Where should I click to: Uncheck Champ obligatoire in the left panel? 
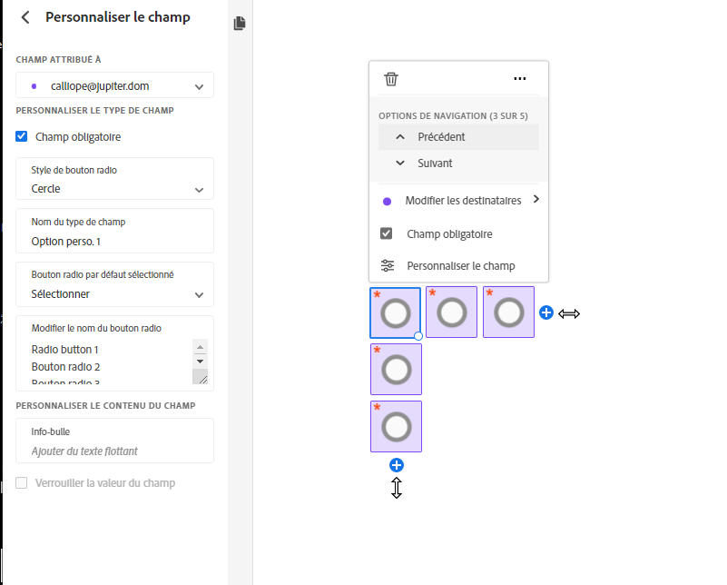tap(22, 137)
